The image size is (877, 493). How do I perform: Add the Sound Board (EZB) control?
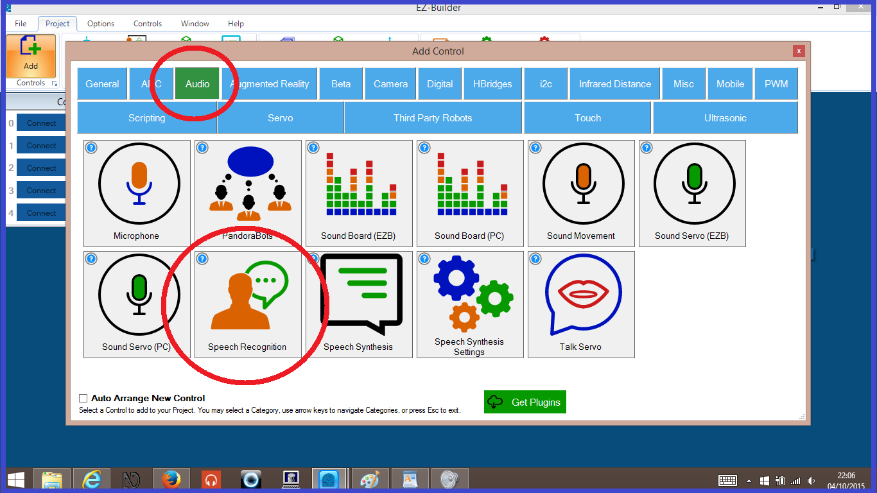pos(359,193)
